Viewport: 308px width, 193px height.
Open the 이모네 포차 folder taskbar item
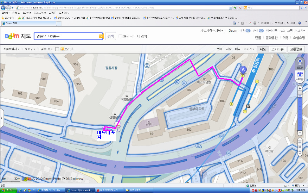point(139,190)
